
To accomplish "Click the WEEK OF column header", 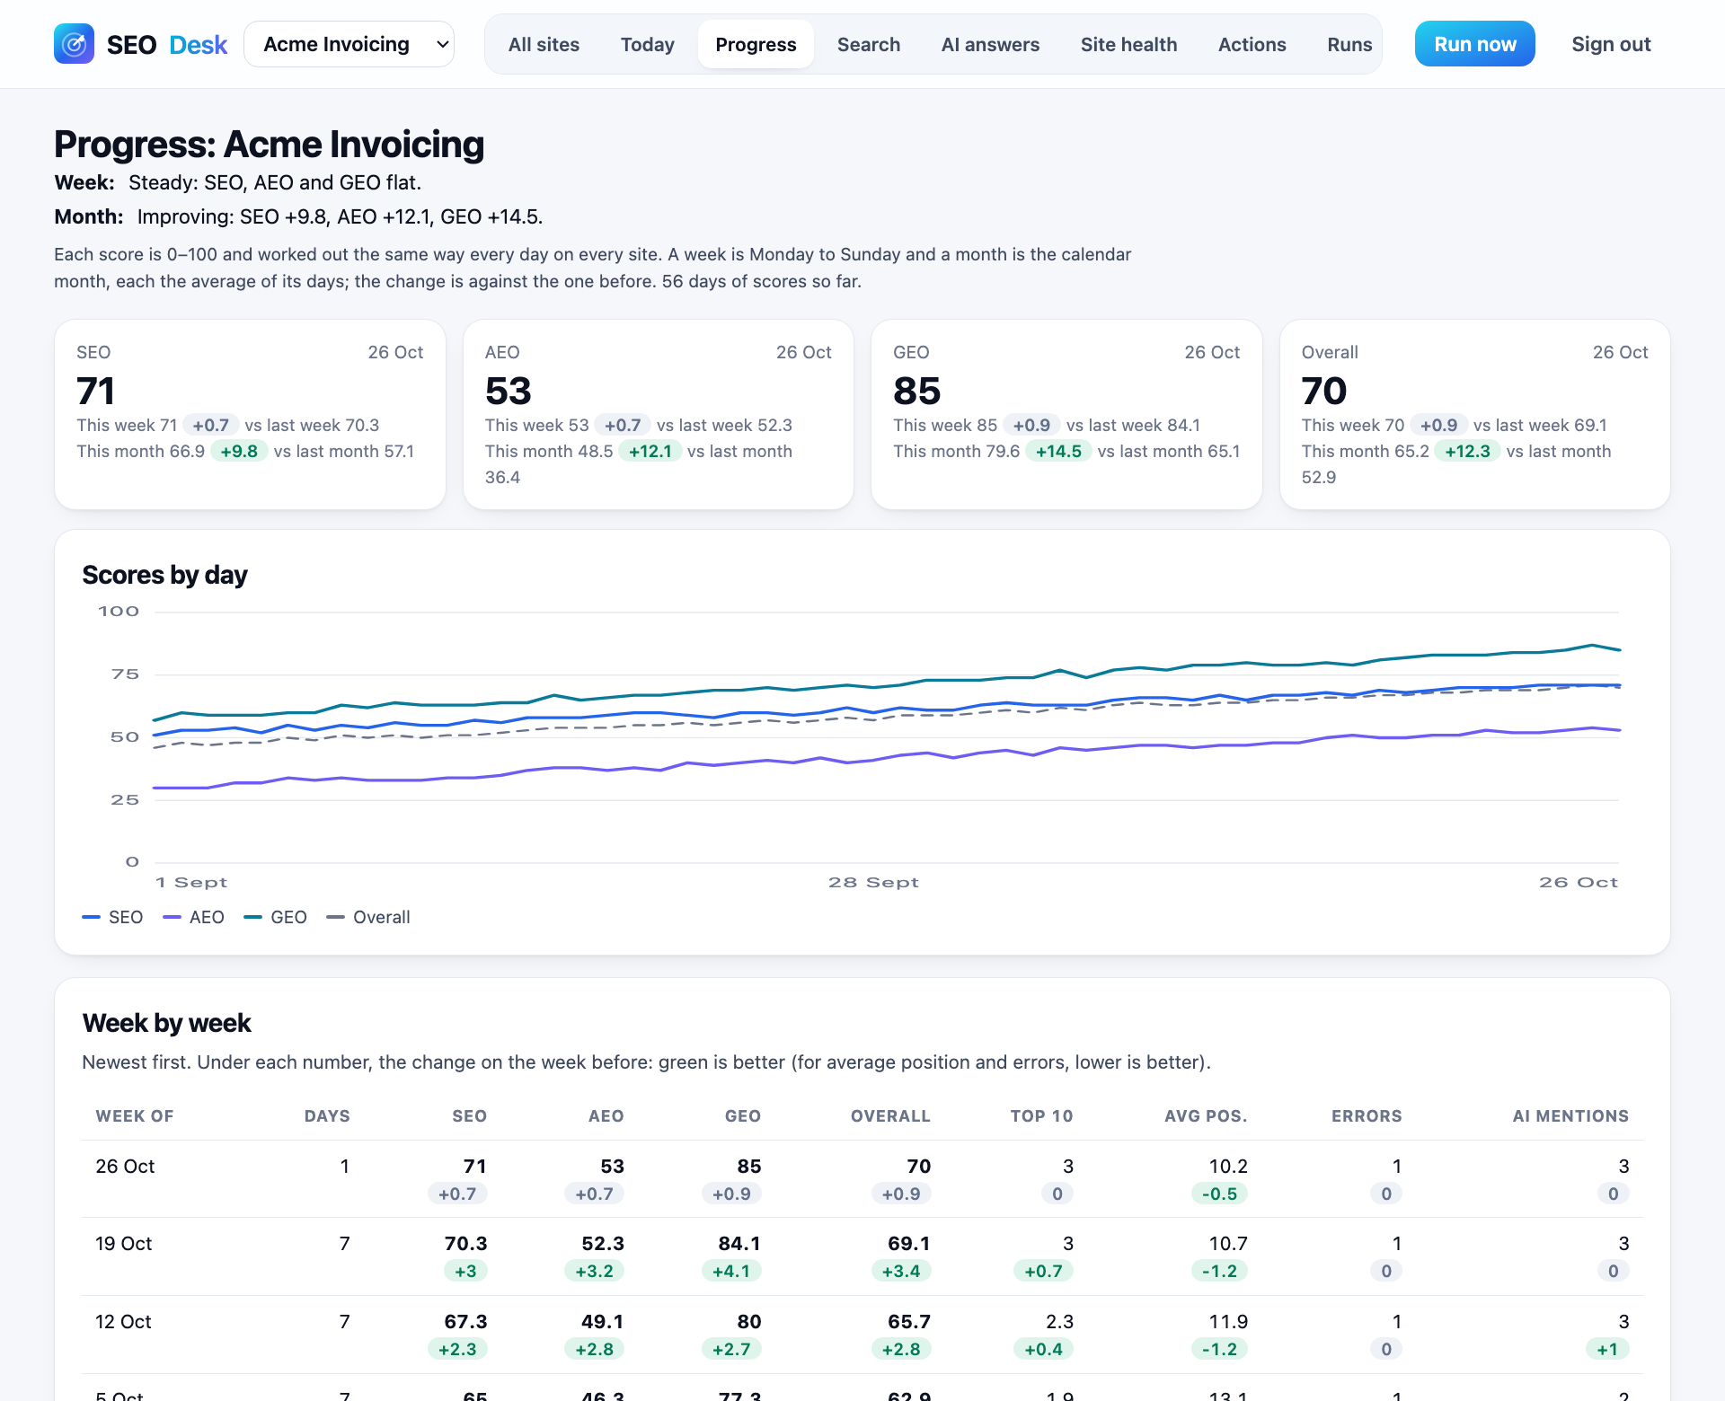I will (135, 1115).
